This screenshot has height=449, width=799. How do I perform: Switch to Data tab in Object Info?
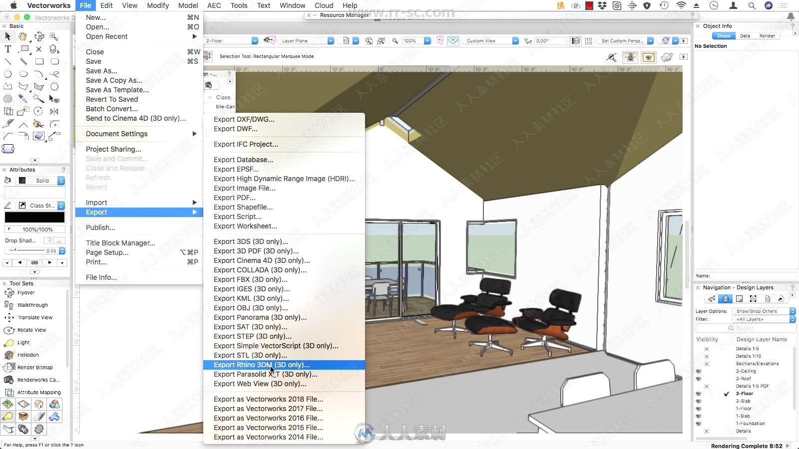745,36
